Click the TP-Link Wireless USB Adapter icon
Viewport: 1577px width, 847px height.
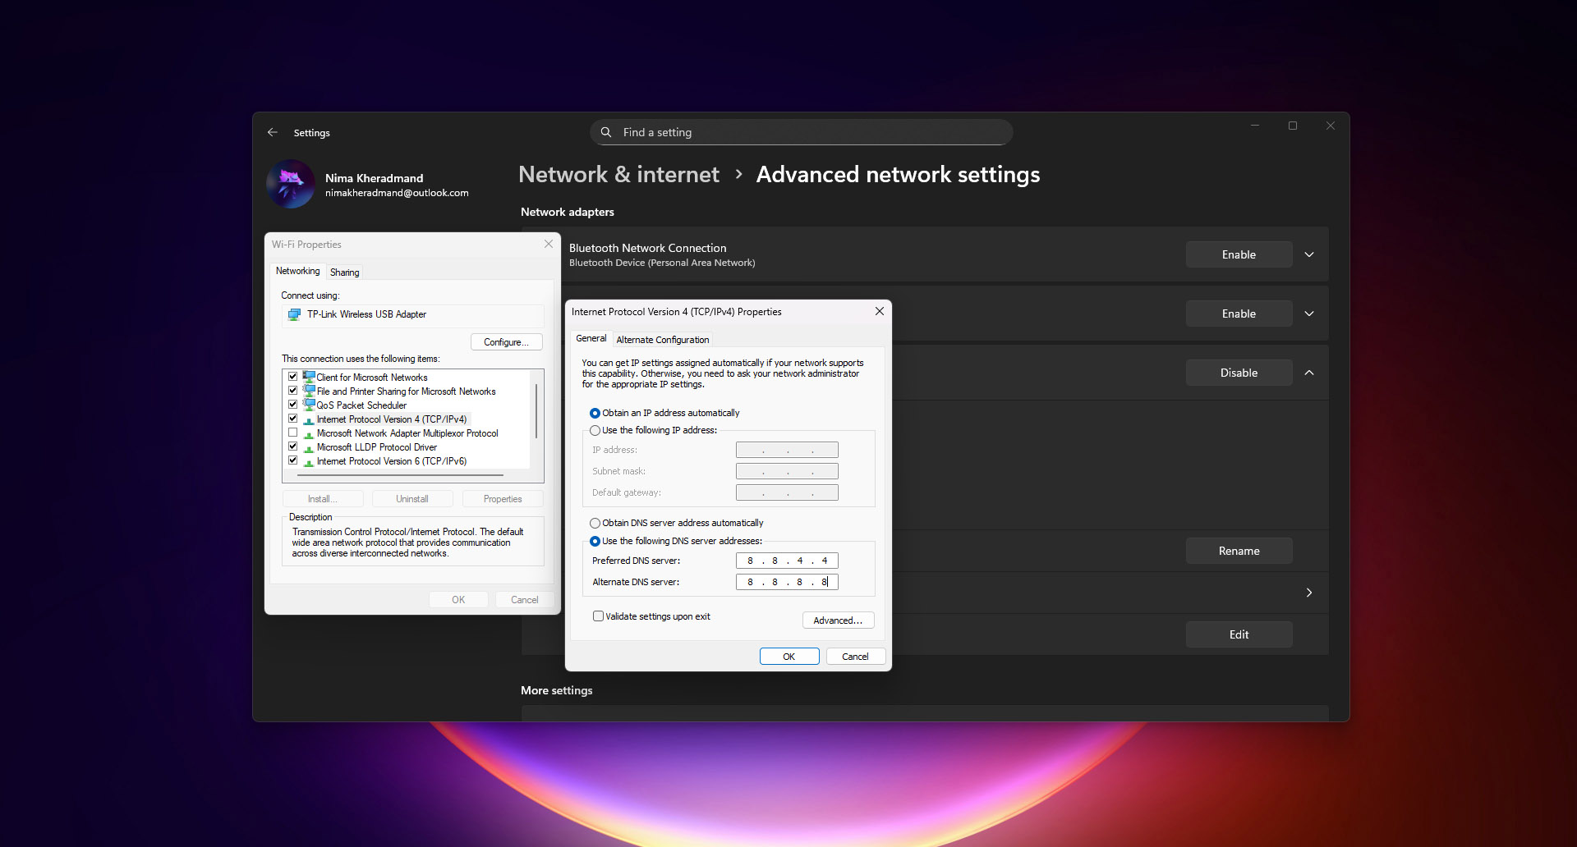point(294,314)
